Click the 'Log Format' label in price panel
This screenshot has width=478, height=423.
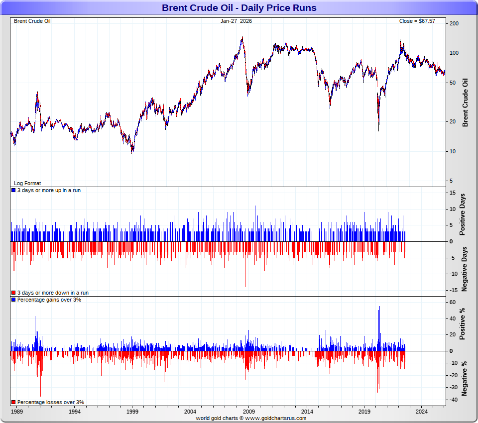click(x=27, y=183)
